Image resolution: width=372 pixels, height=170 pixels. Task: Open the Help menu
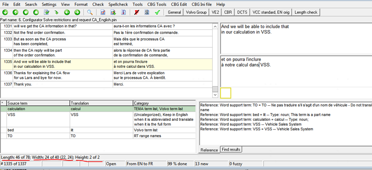[221, 4]
